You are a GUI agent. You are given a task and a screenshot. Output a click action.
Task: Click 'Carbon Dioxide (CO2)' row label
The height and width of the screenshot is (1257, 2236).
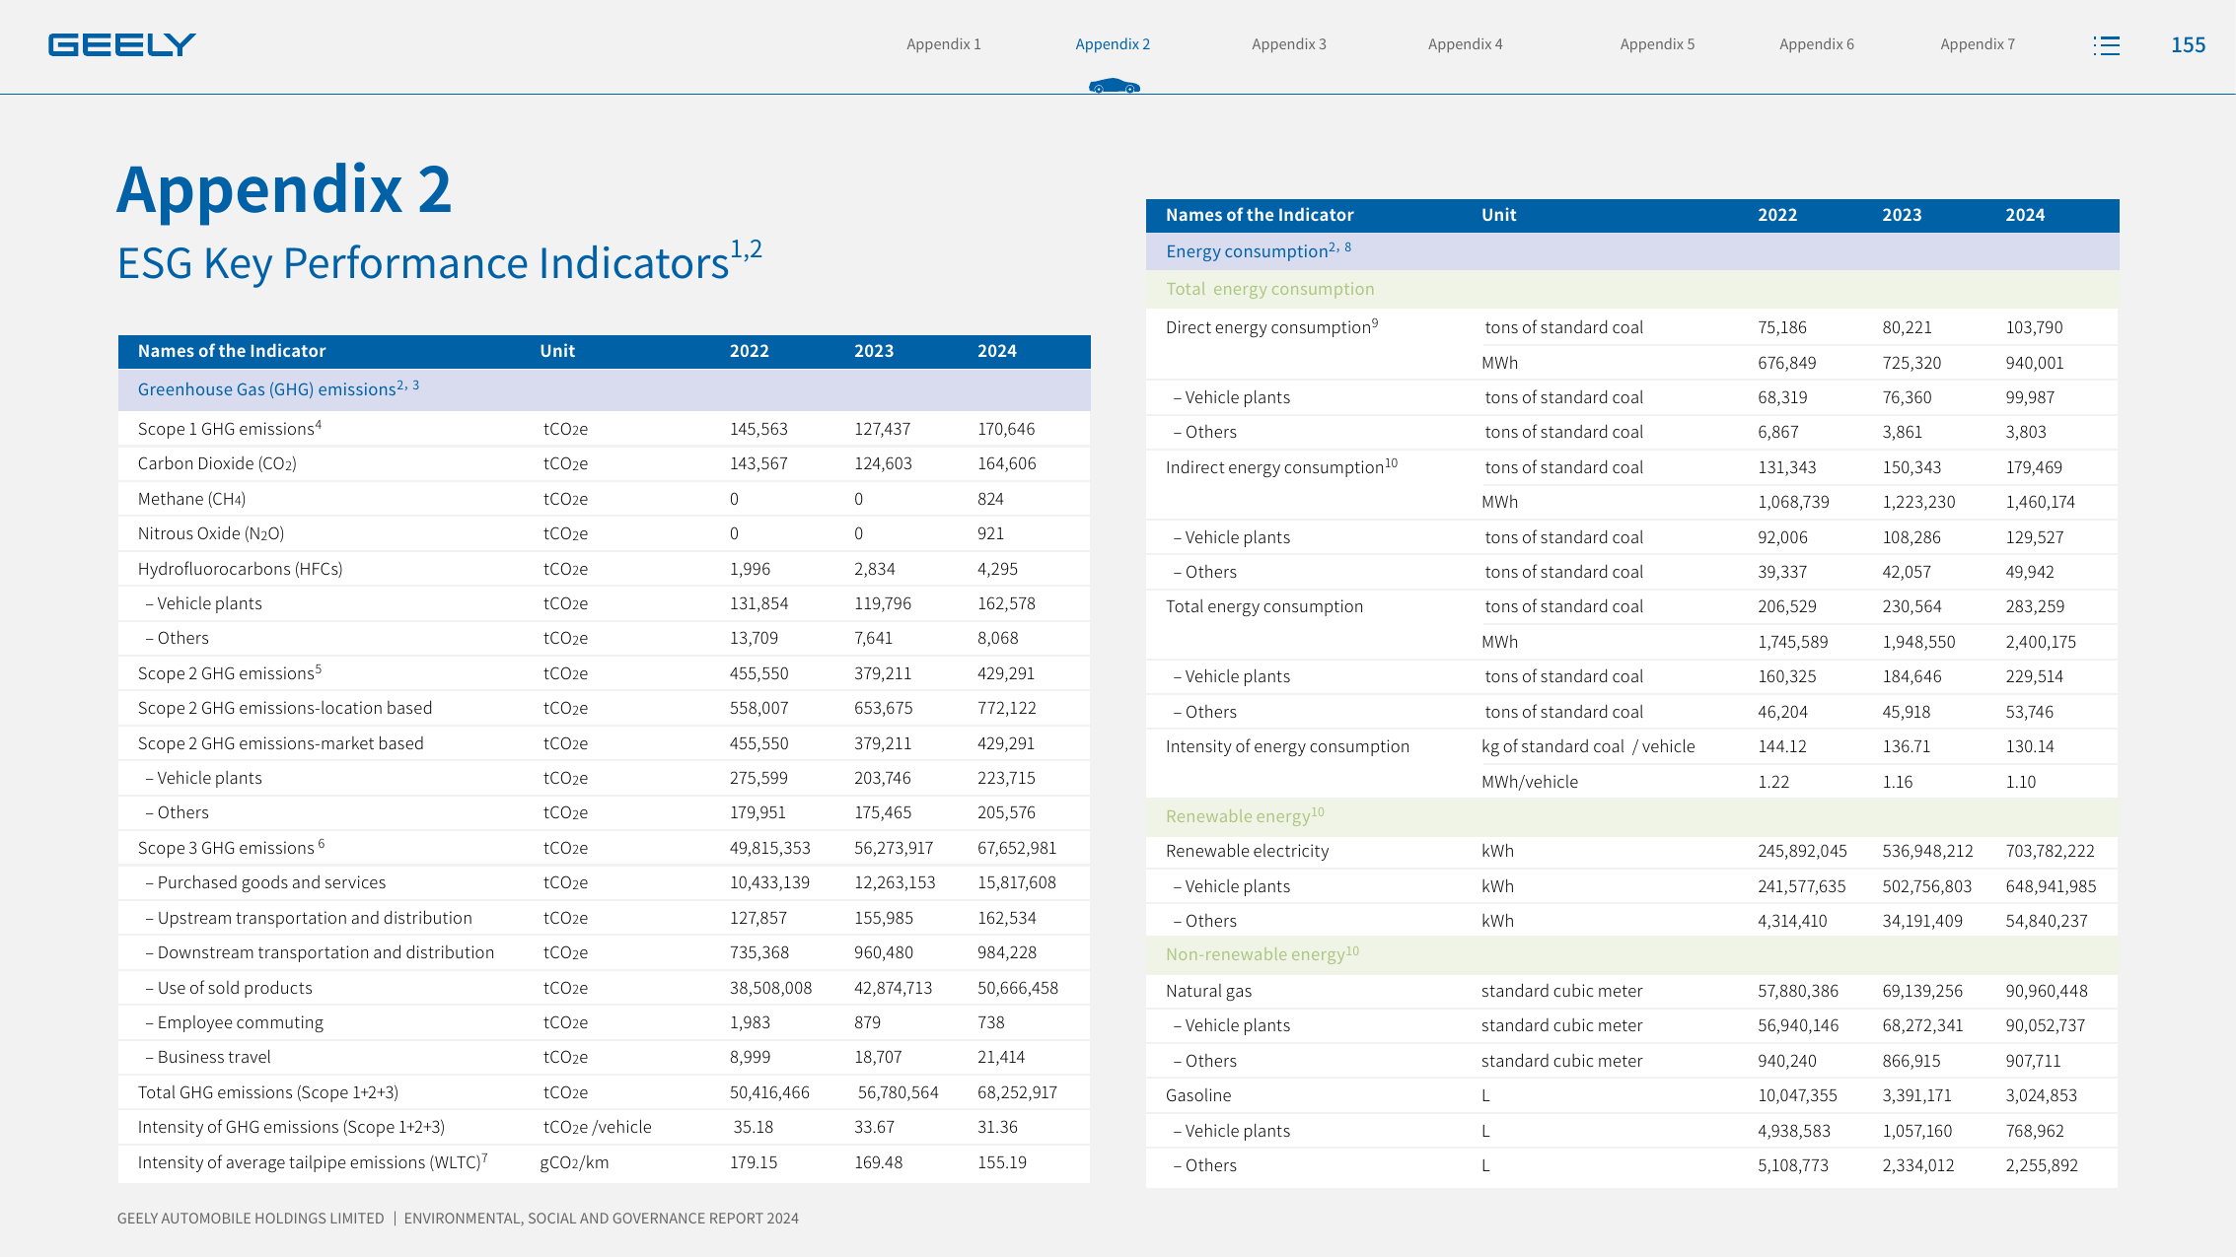click(x=217, y=463)
